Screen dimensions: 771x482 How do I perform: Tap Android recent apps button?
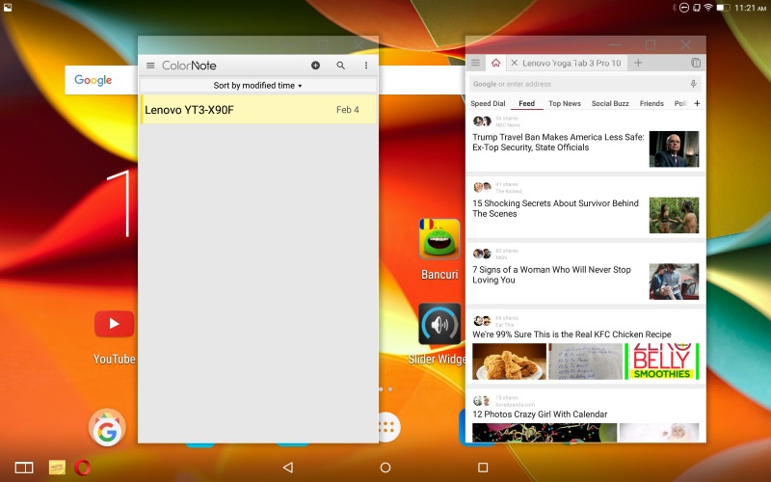tap(483, 468)
